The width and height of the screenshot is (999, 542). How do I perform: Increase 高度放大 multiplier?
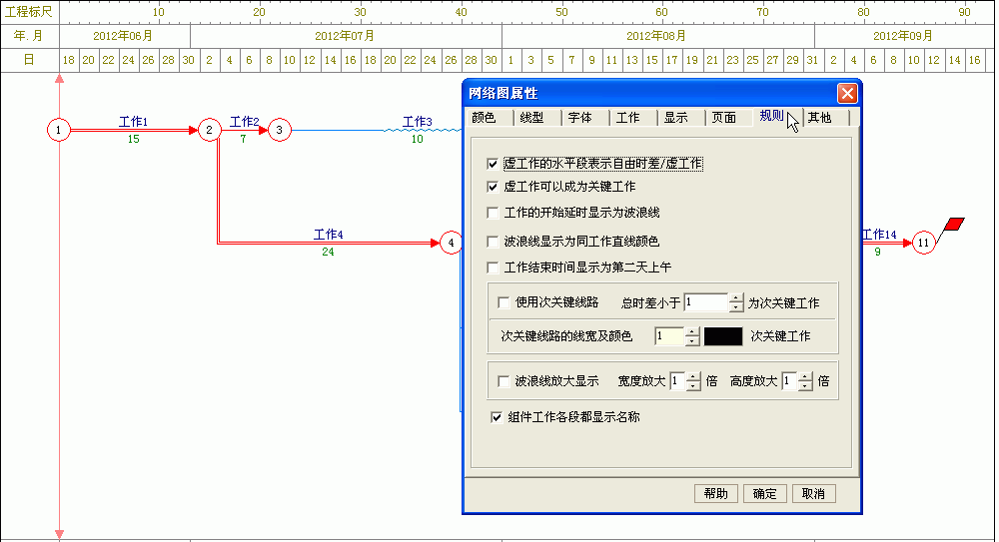click(805, 377)
